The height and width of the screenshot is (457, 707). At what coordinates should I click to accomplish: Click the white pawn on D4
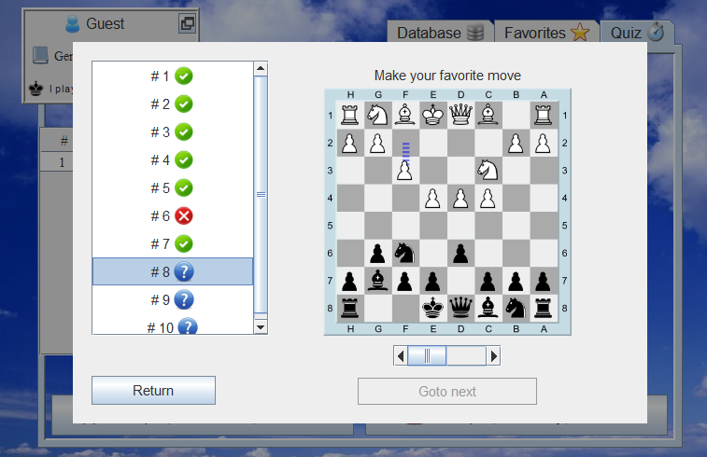(x=460, y=198)
